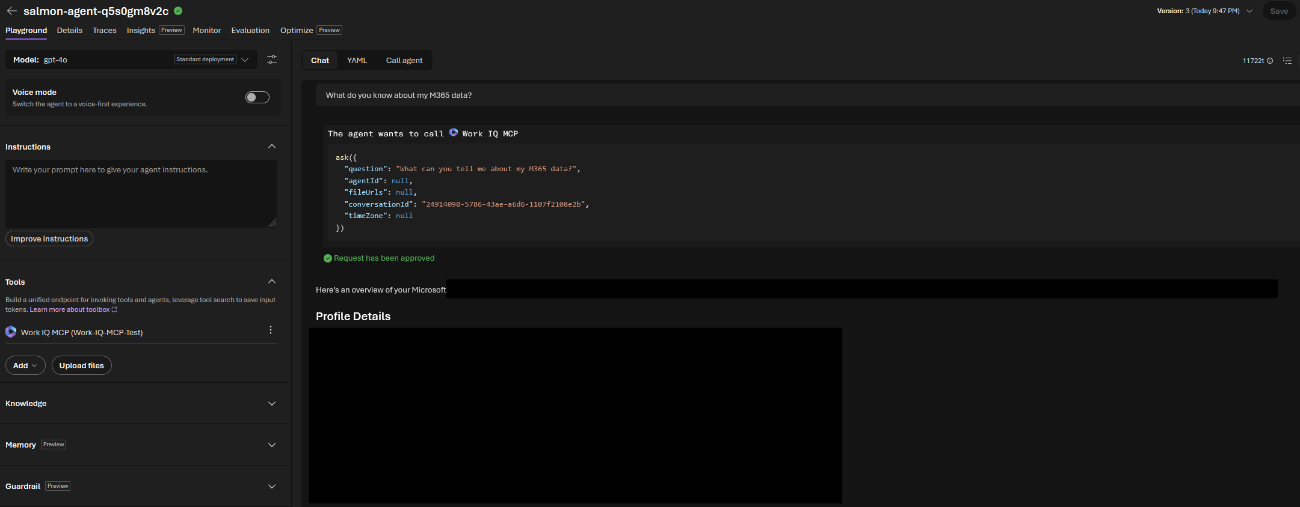This screenshot has height=507, width=1300.
Task: Expand the Memory section
Action: point(272,445)
